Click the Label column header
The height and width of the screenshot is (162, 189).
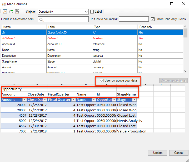69,27
